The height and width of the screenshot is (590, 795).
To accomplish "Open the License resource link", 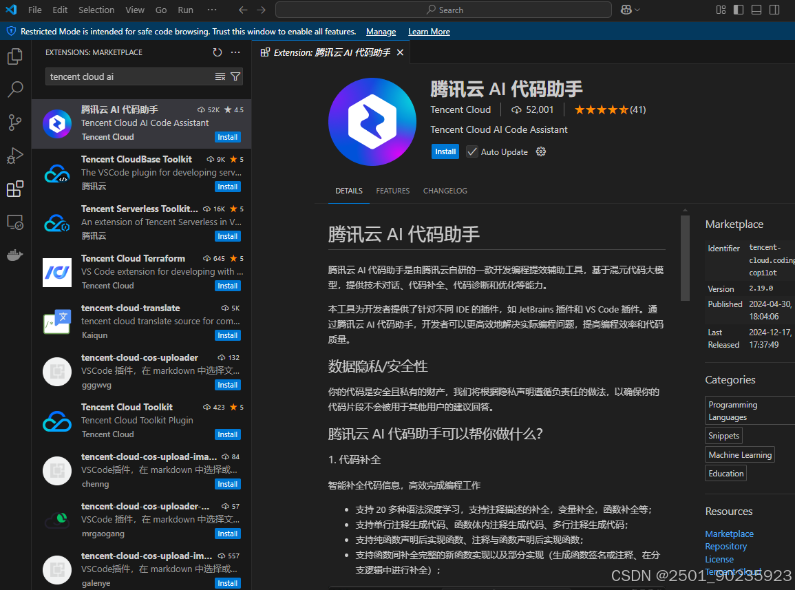I will click(719, 559).
